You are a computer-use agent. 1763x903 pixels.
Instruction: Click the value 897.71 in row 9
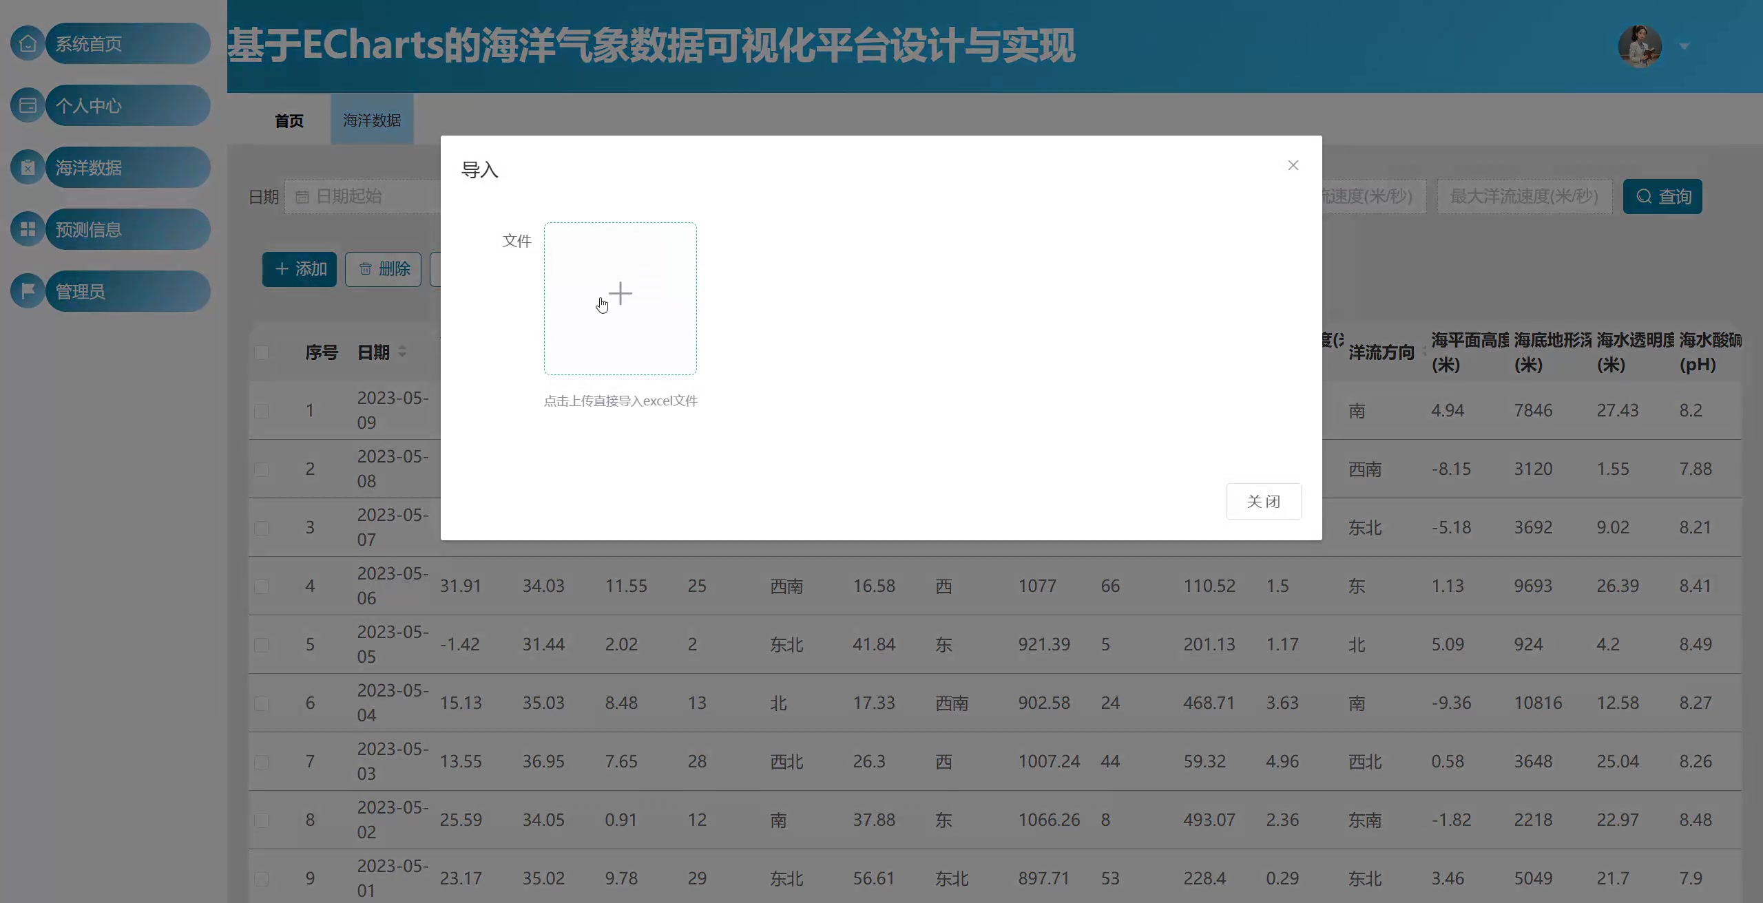pyautogui.click(x=1044, y=878)
